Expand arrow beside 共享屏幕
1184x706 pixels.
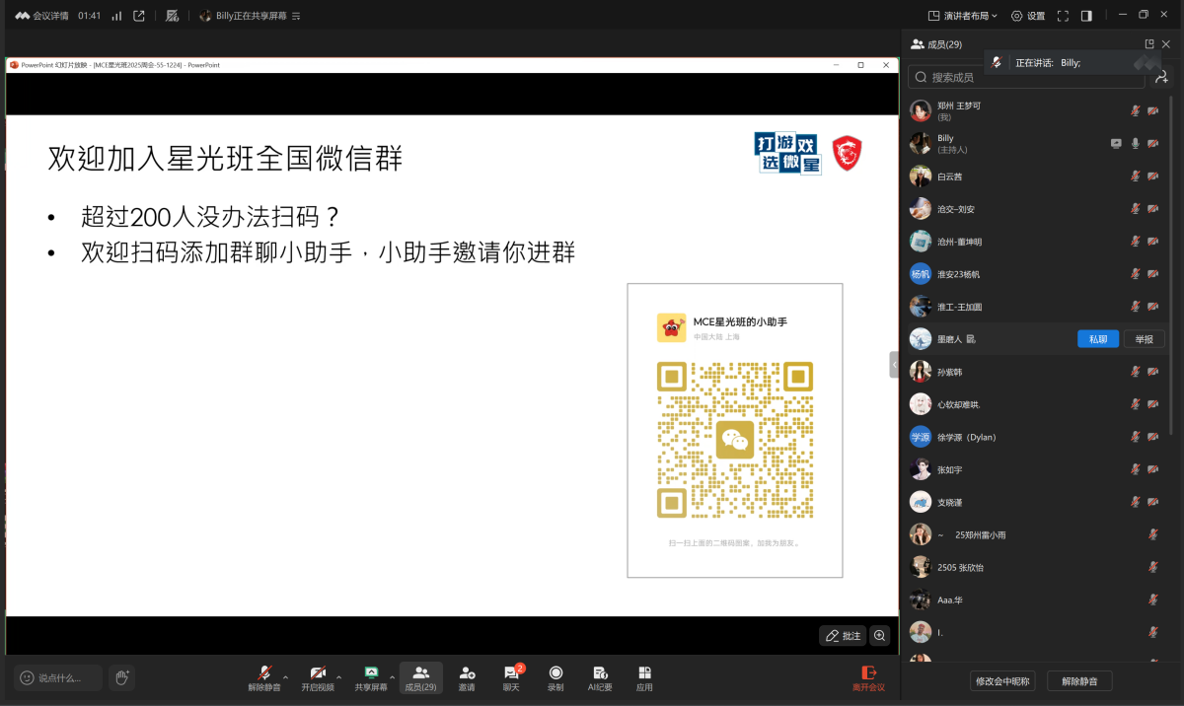(x=392, y=677)
